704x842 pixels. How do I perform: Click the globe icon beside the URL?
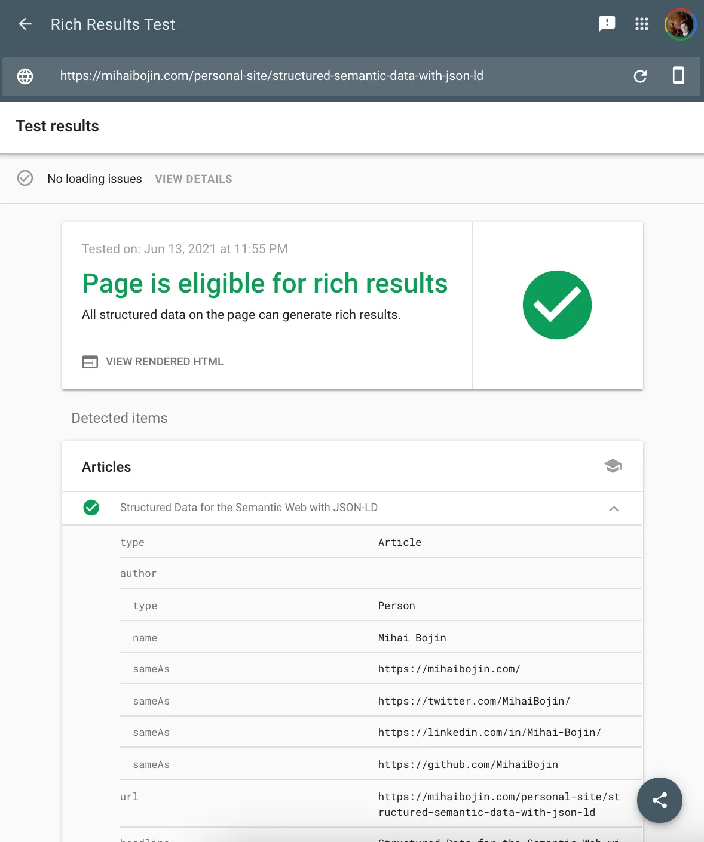[x=25, y=76]
